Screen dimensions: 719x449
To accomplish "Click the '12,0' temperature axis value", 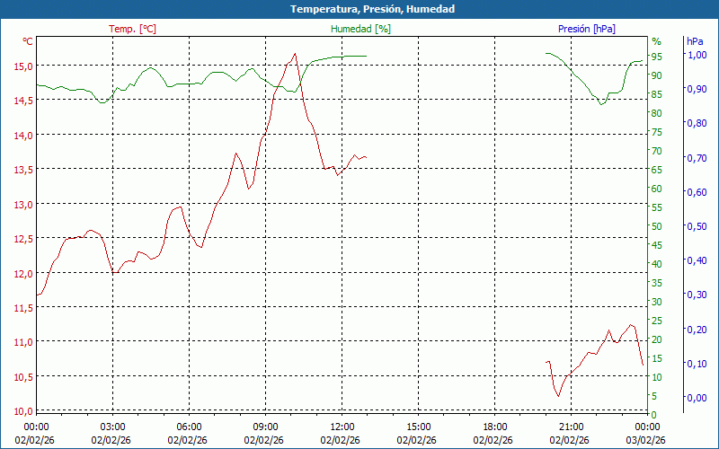I will tap(23, 274).
